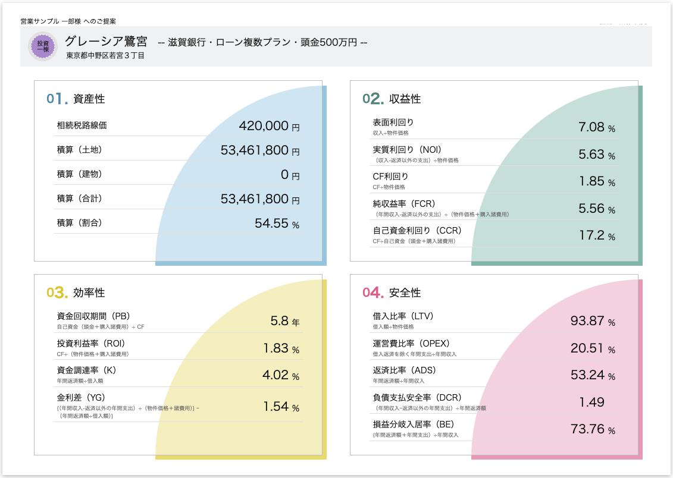Click the 積算（建物） label
Viewport: 673px width, 478px height.
click(79, 174)
